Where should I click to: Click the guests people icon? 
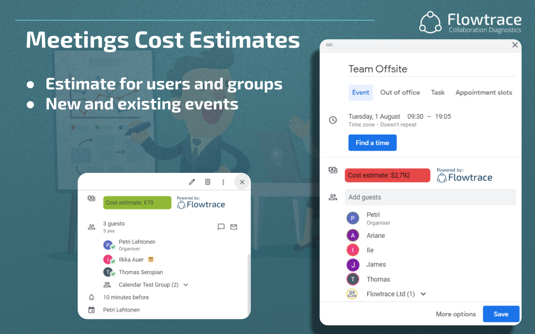coord(333,197)
